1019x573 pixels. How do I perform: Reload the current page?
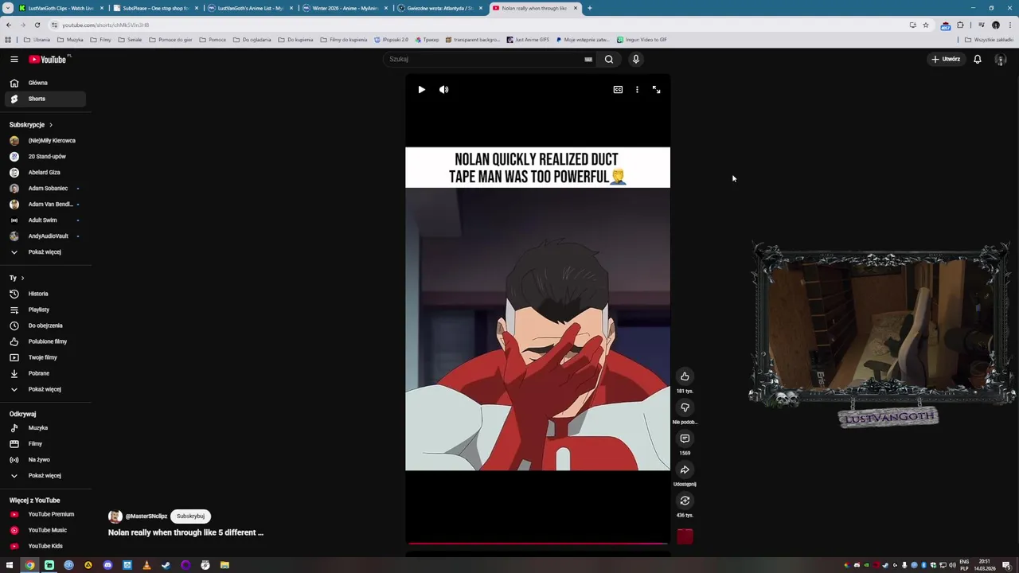[37, 25]
